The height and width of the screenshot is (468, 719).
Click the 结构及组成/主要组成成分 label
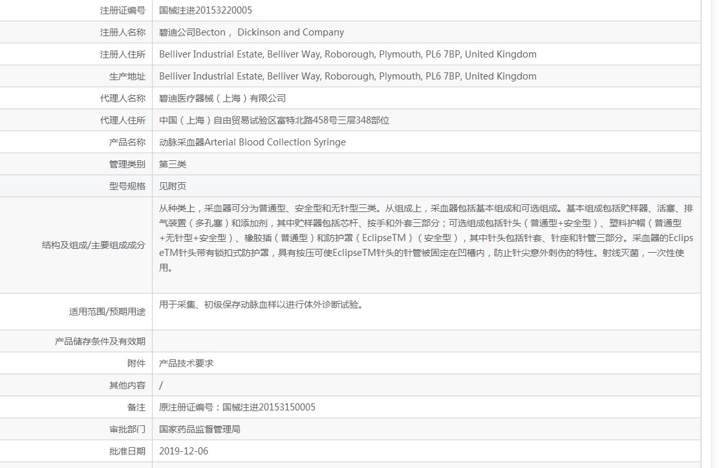point(94,245)
